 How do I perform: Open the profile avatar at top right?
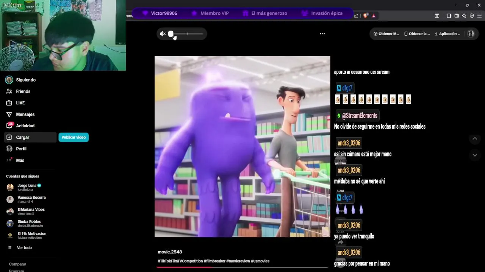(x=471, y=34)
